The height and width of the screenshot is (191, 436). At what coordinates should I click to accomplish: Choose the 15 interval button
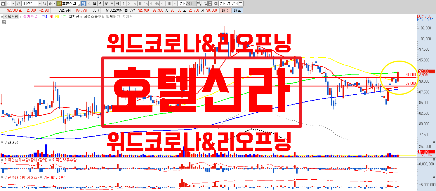point(146,3)
